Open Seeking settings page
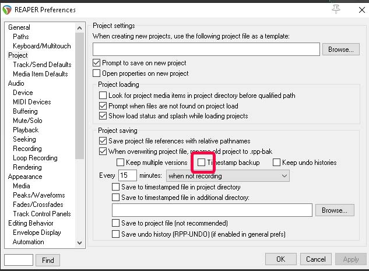Image resolution: width=369 pixels, height=271 pixels. click(24, 139)
